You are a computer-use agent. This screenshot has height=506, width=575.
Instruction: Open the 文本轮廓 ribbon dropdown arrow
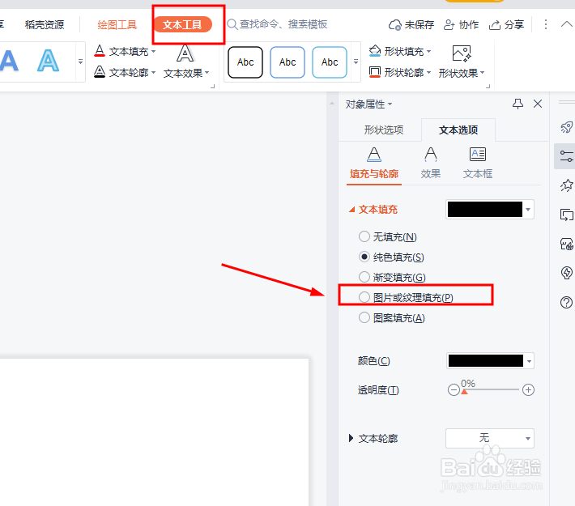[153, 72]
